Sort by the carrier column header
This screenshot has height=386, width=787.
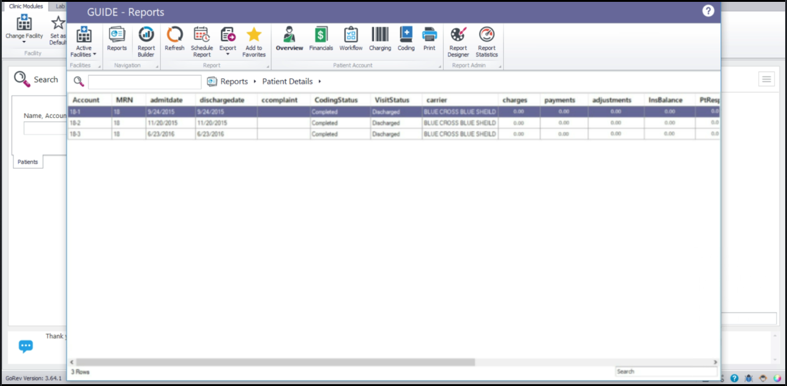coord(460,100)
